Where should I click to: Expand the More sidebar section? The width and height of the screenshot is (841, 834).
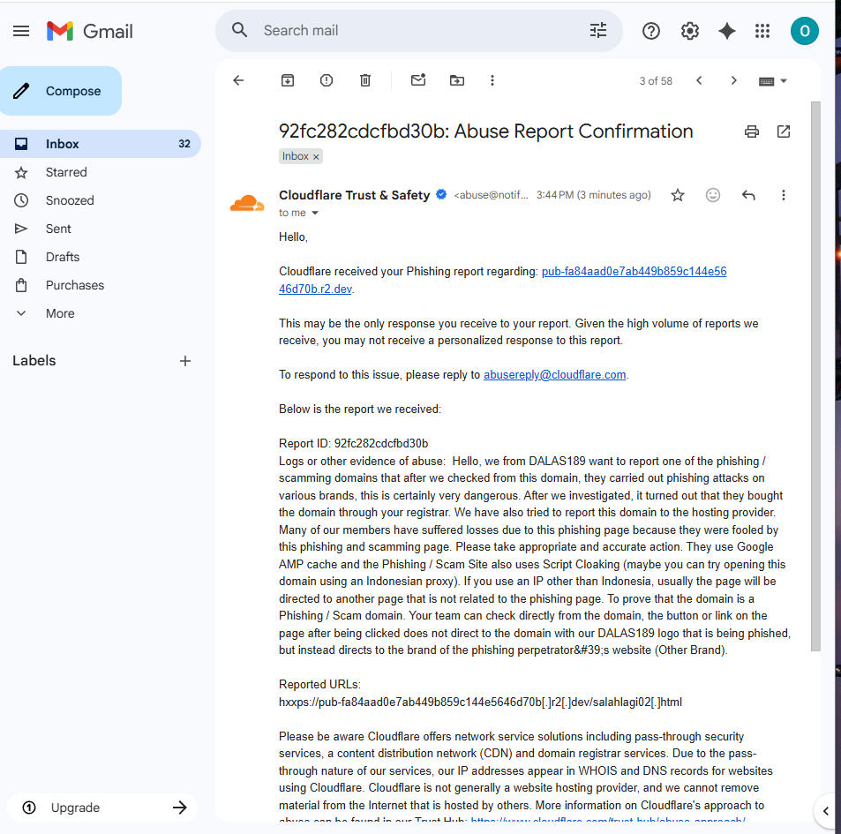pyautogui.click(x=101, y=313)
